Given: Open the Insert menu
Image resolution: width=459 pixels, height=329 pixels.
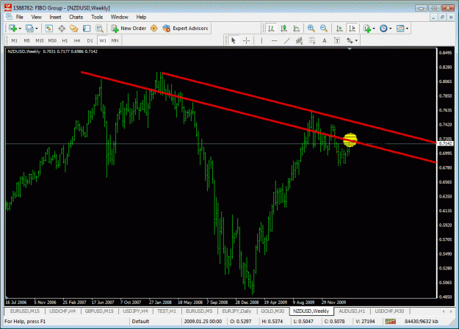Looking at the screenshot, I should pos(55,17).
